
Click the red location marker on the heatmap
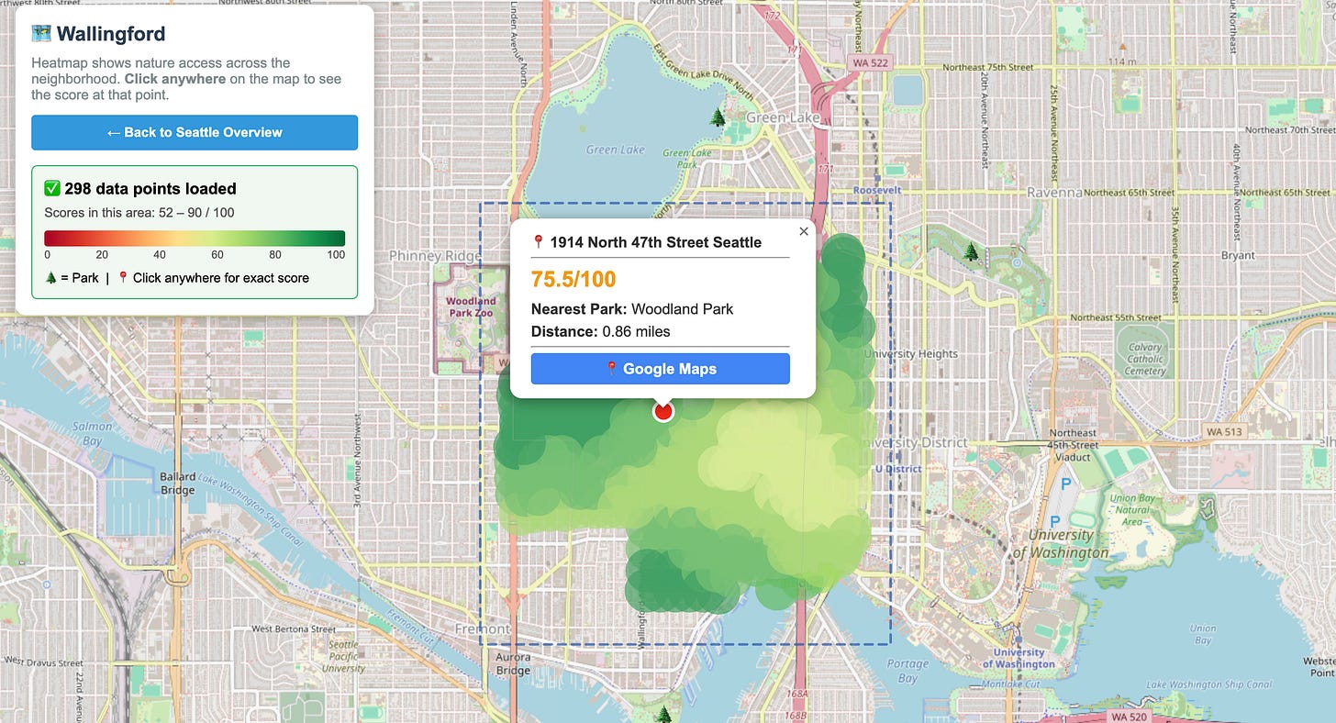click(662, 412)
